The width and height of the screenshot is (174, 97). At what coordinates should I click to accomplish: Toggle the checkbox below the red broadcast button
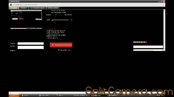tap(59, 50)
